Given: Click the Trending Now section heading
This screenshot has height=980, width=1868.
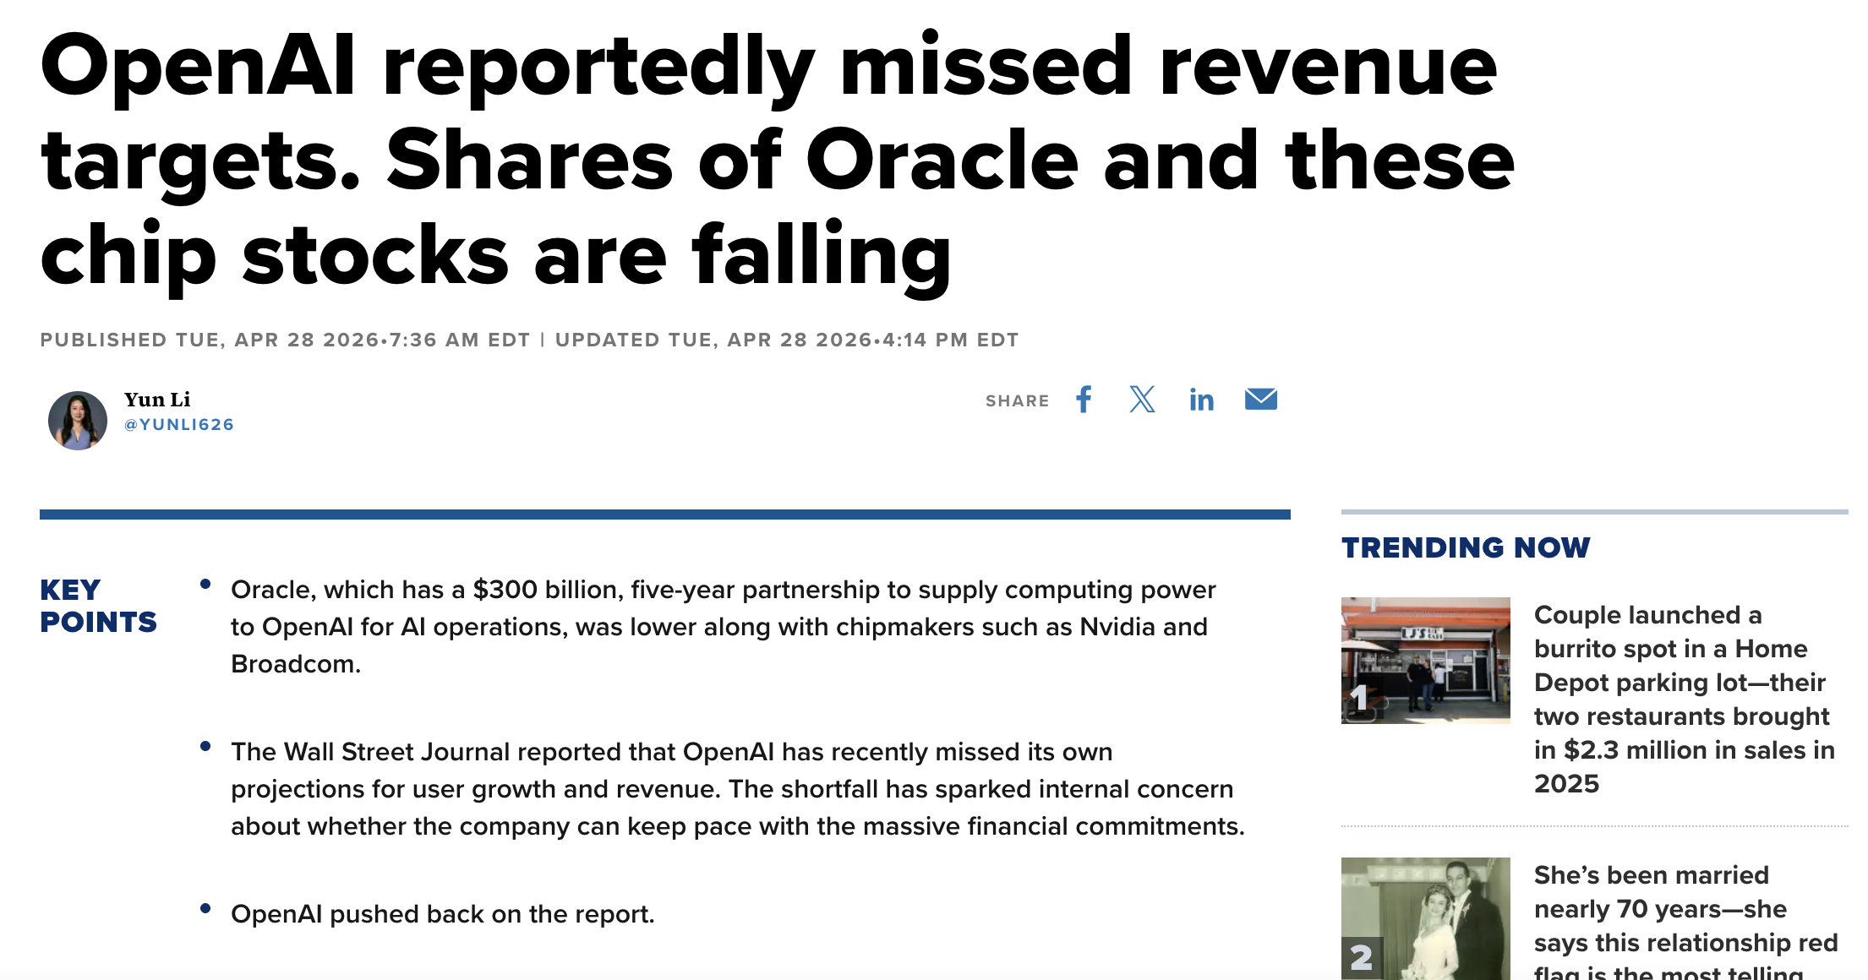Looking at the screenshot, I should pos(1466,547).
